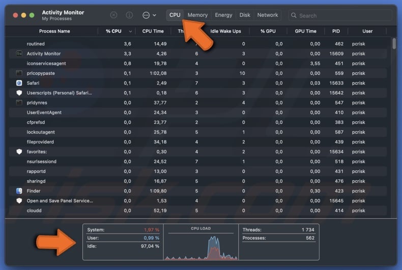Open the process info (i) toolbar icon
402x270 pixels.
(129, 15)
